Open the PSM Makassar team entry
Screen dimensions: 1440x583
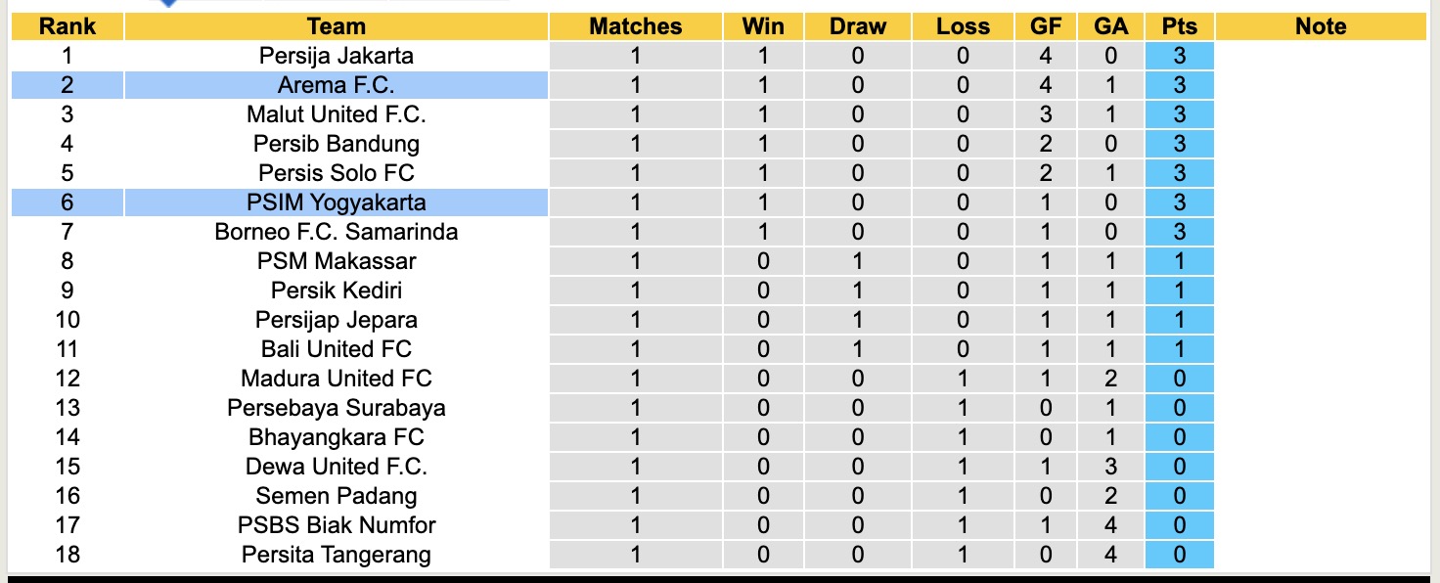tap(336, 261)
